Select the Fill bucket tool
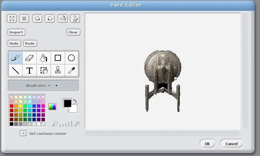The image size is (260, 156). (x=43, y=58)
